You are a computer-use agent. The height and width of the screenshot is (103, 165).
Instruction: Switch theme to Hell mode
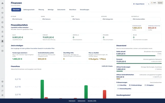(x=153, y=3)
